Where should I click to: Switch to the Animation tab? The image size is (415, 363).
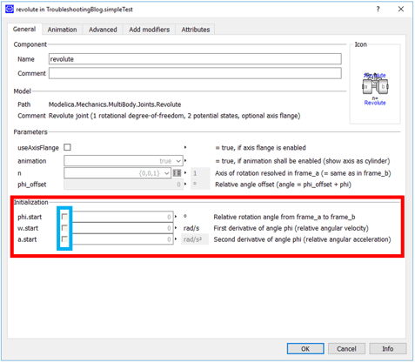point(63,30)
